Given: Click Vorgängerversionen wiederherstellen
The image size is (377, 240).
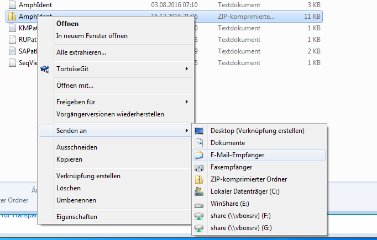Looking at the screenshot, I should coord(110,114).
